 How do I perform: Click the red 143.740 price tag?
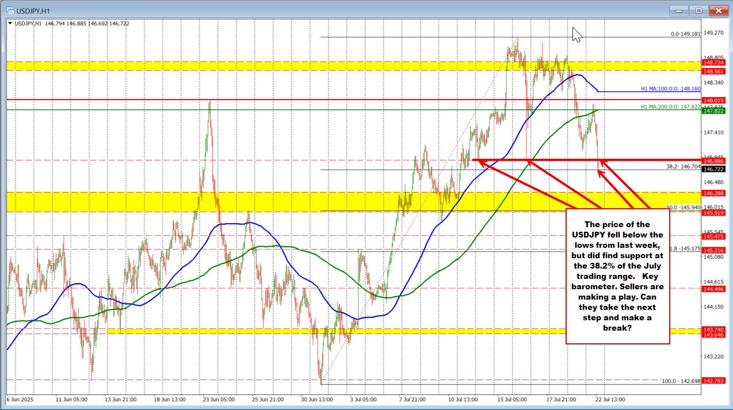point(713,329)
